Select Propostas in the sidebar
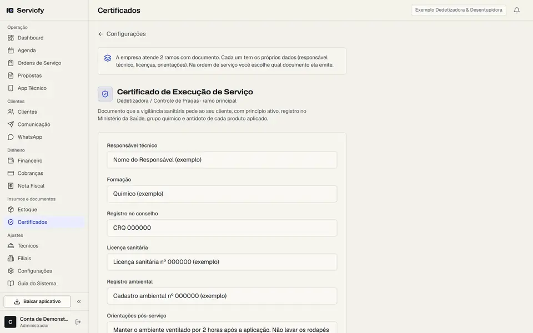Image resolution: width=533 pixels, height=333 pixels. 44,75
